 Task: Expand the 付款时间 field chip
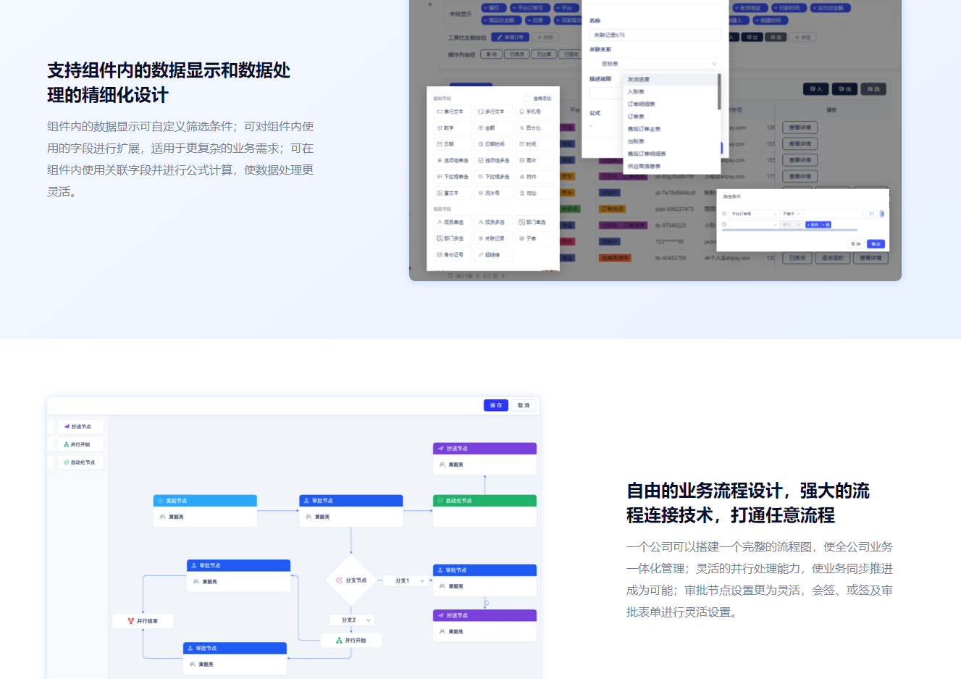tap(788, 8)
